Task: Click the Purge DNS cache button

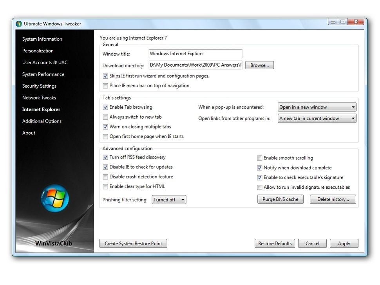Action: (x=280, y=199)
